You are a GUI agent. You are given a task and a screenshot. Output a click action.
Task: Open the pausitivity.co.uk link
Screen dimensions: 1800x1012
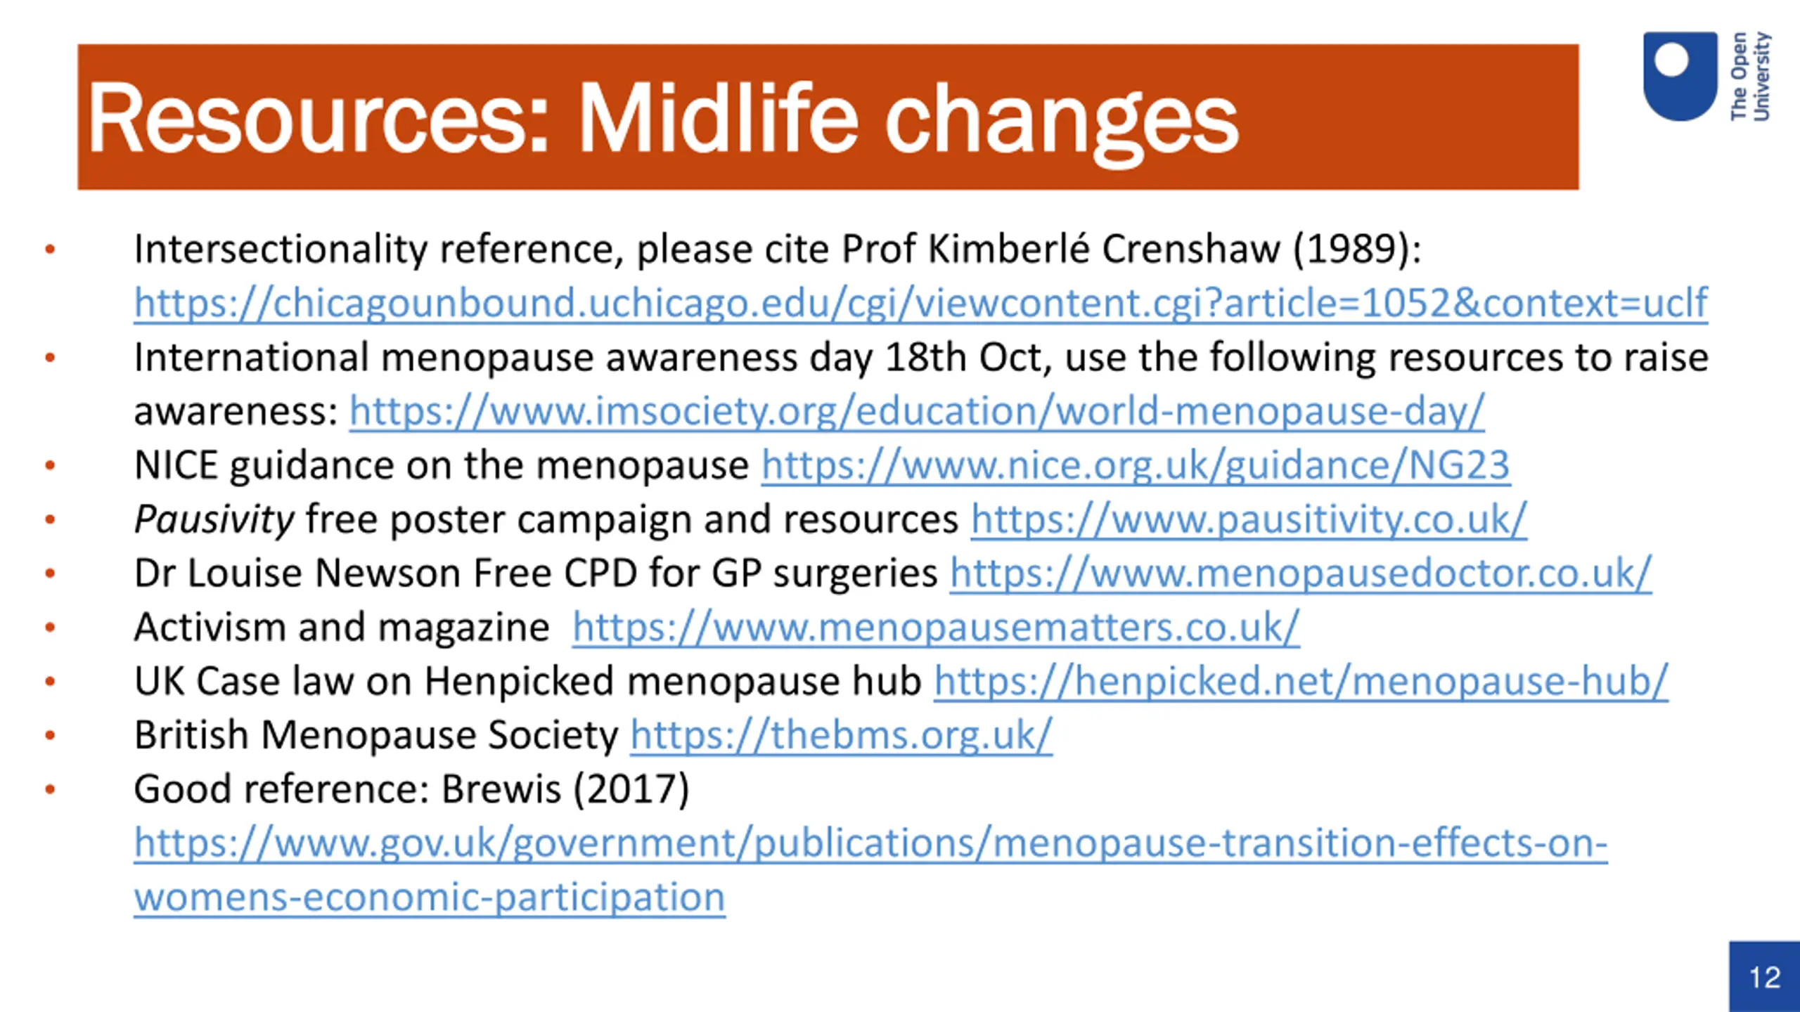pos(1249,519)
